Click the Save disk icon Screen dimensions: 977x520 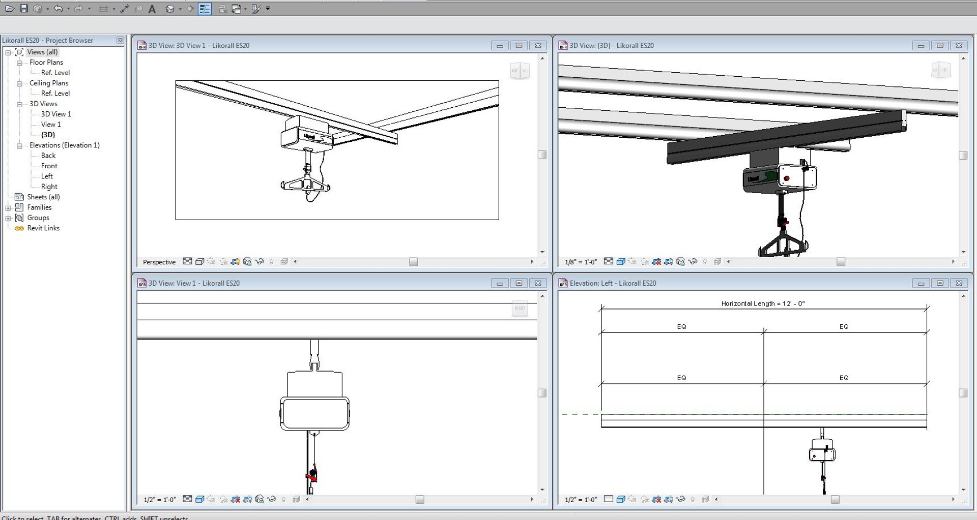point(24,9)
